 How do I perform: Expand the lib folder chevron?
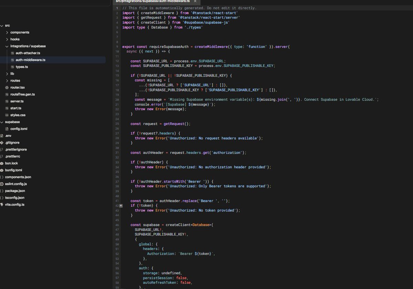pyautogui.click(x=7, y=74)
